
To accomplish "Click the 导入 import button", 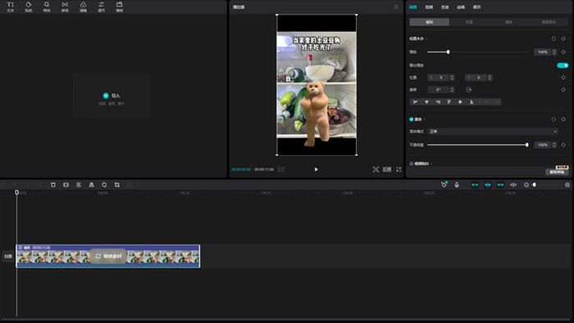I will click(112, 95).
